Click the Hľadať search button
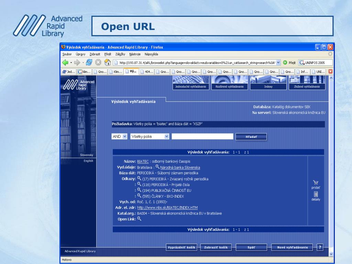The width and height of the screenshot is (352, 264). pyautogui.click(x=251, y=137)
